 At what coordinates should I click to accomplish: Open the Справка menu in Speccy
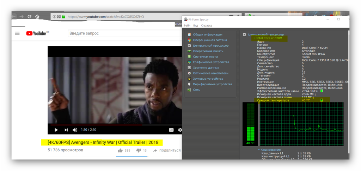pos(207,25)
